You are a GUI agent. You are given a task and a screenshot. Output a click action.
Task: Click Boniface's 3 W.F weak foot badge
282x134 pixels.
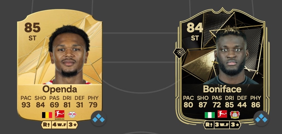[222, 125]
